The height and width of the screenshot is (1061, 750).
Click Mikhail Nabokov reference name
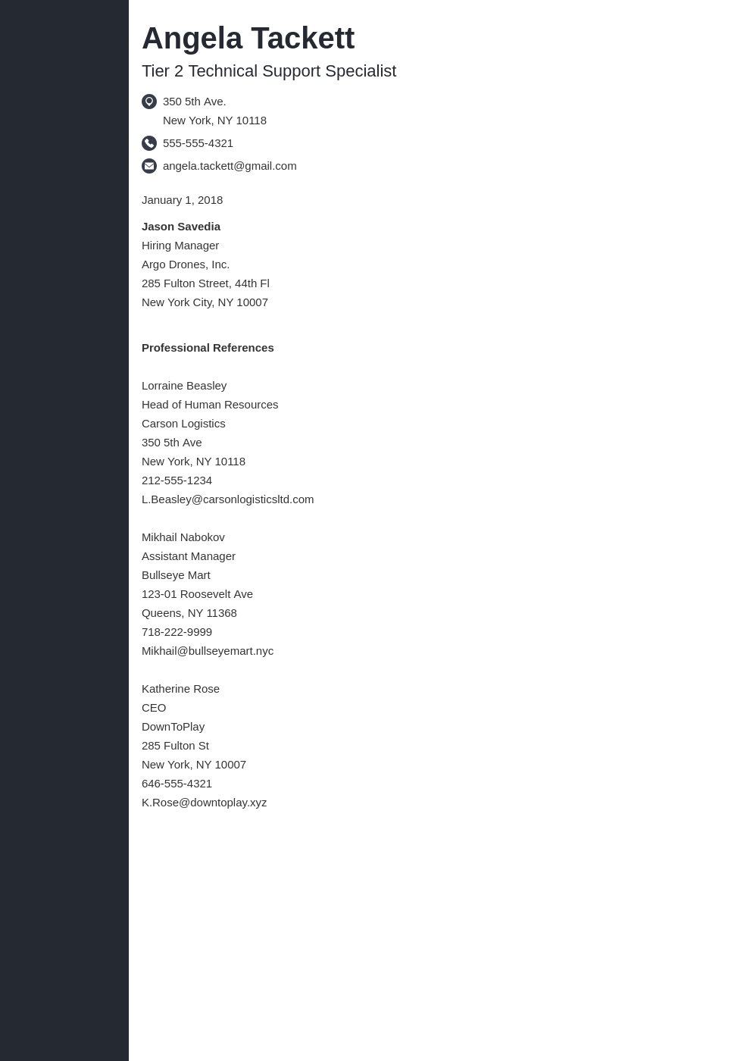tap(183, 537)
